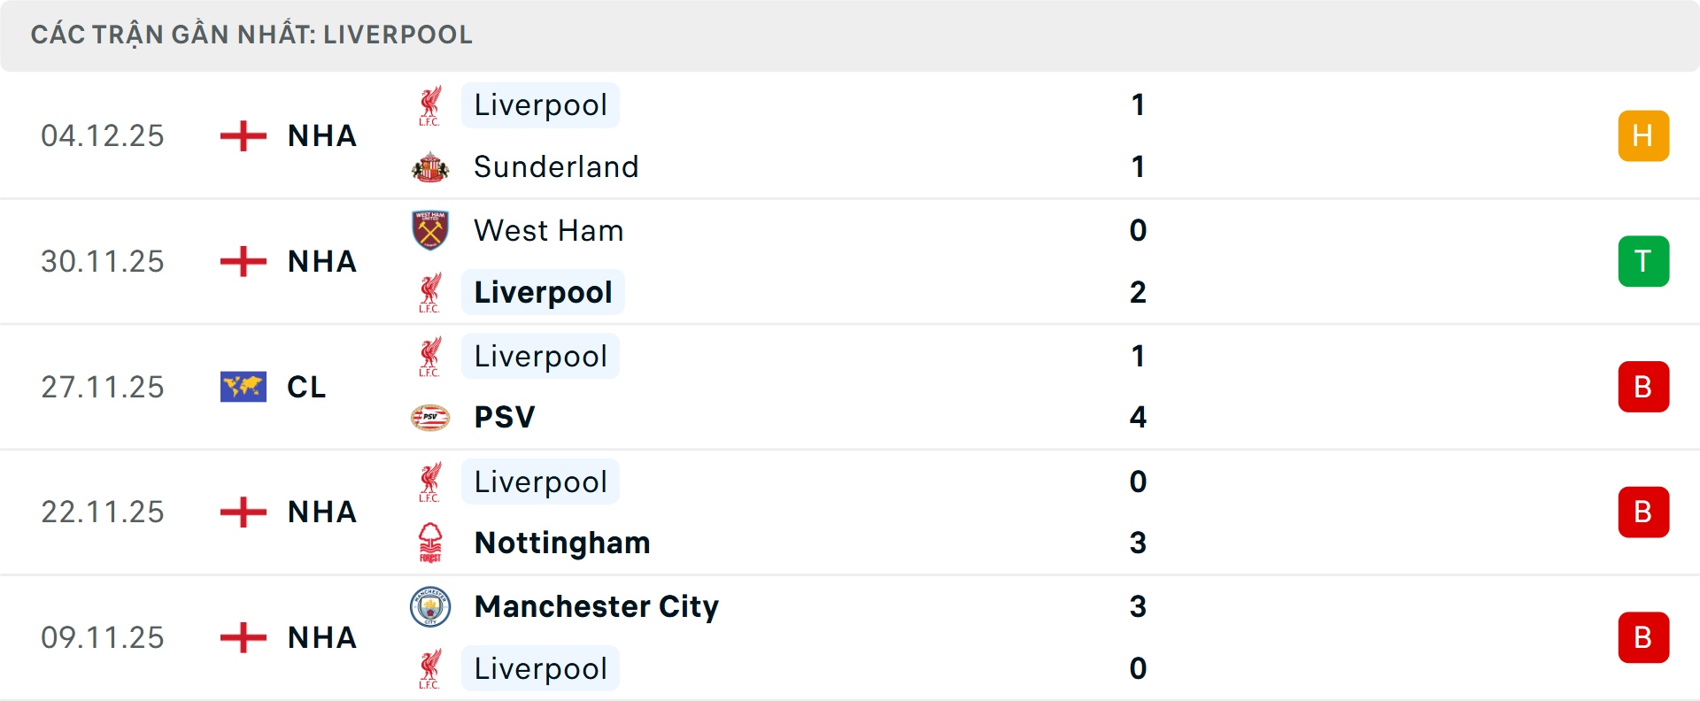Image resolution: width=1700 pixels, height=701 pixels.
Task: Click the West Ham team name
Action: [x=548, y=230]
